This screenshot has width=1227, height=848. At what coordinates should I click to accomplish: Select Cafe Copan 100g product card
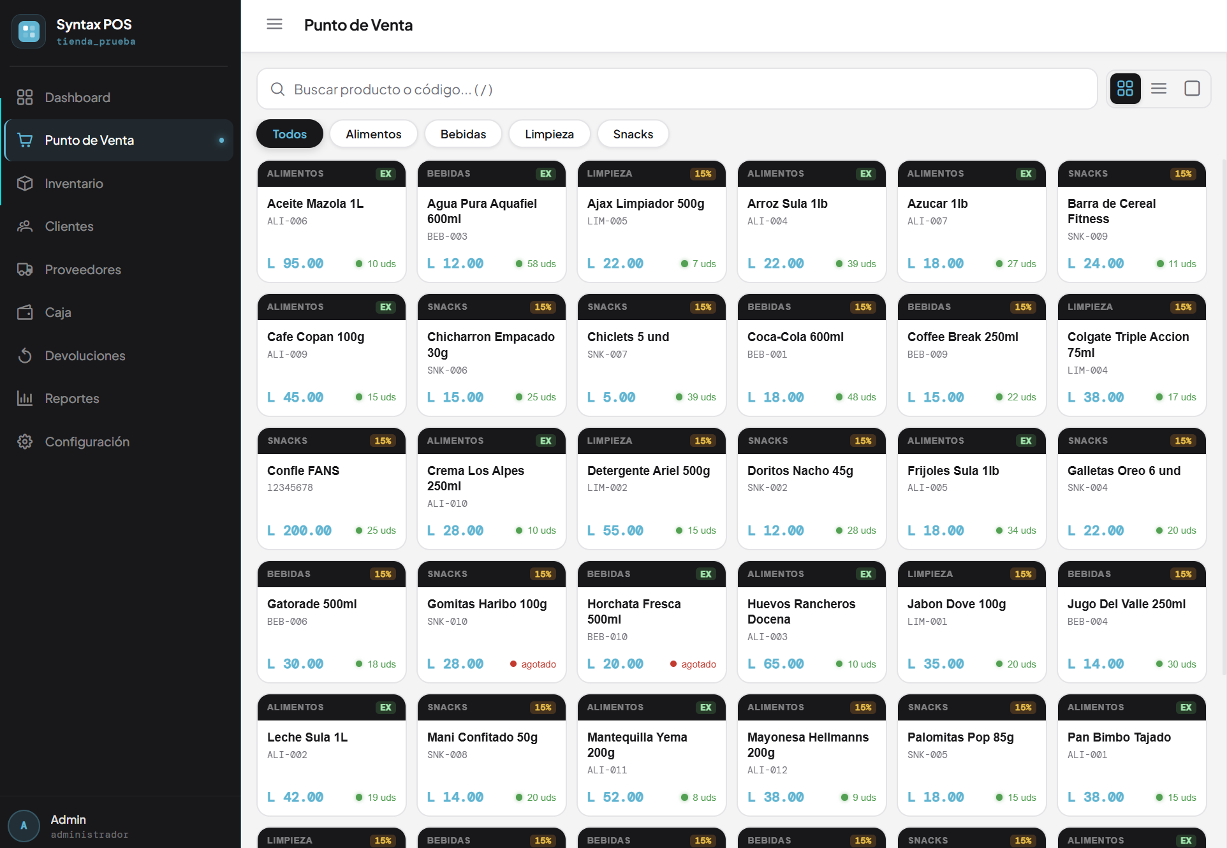tap(331, 355)
